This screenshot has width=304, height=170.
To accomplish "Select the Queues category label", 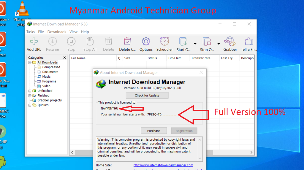I will coord(43,105).
